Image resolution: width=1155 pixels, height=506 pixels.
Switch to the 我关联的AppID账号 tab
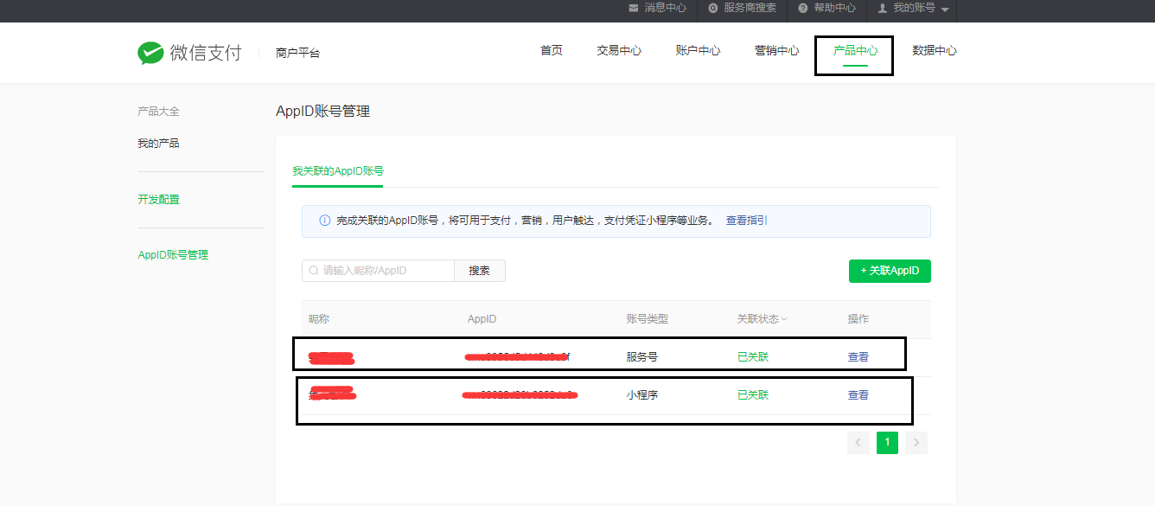[x=337, y=172]
